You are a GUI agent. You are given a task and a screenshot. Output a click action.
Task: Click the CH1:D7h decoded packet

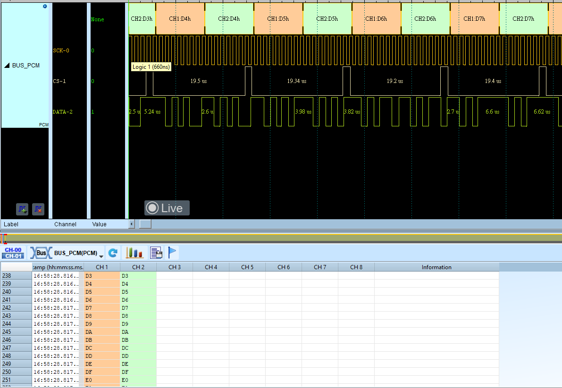475,18
